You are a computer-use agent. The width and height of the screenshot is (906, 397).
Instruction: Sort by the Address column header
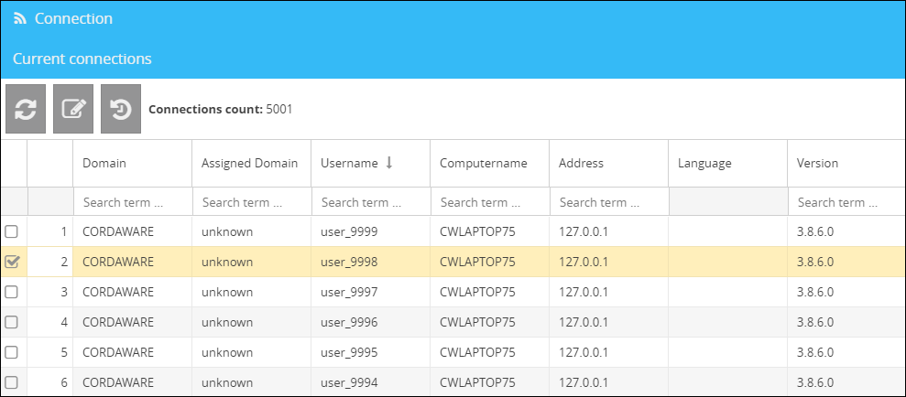pyautogui.click(x=582, y=163)
